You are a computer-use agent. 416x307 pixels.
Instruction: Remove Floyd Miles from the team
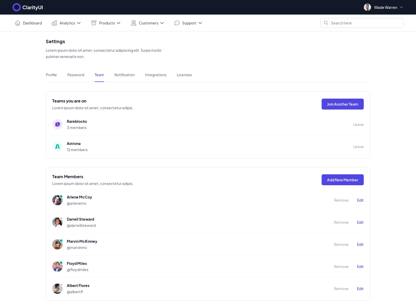(341, 267)
